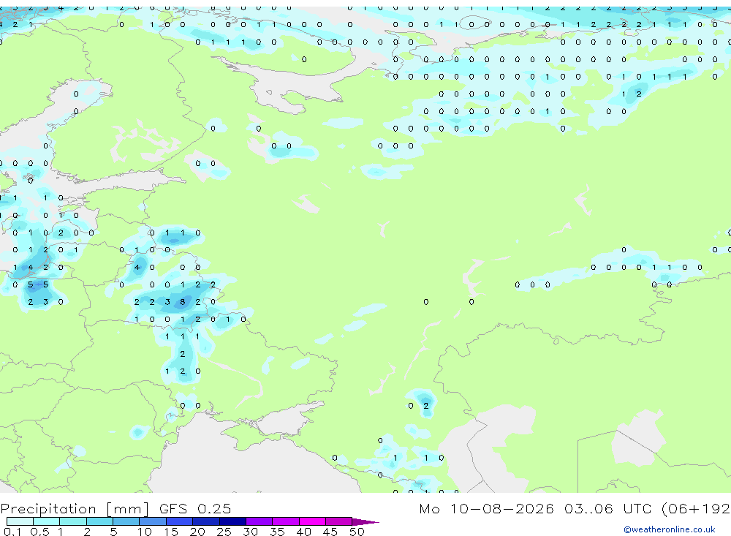
Task: Click the 1–2 mm legend color box
Action: tap(73, 521)
